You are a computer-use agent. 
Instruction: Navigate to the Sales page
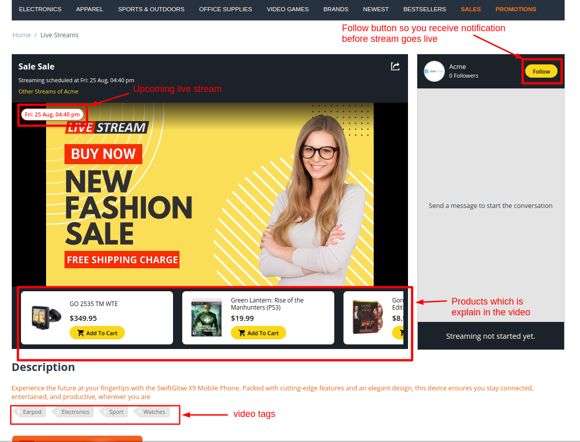tap(470, 9)
